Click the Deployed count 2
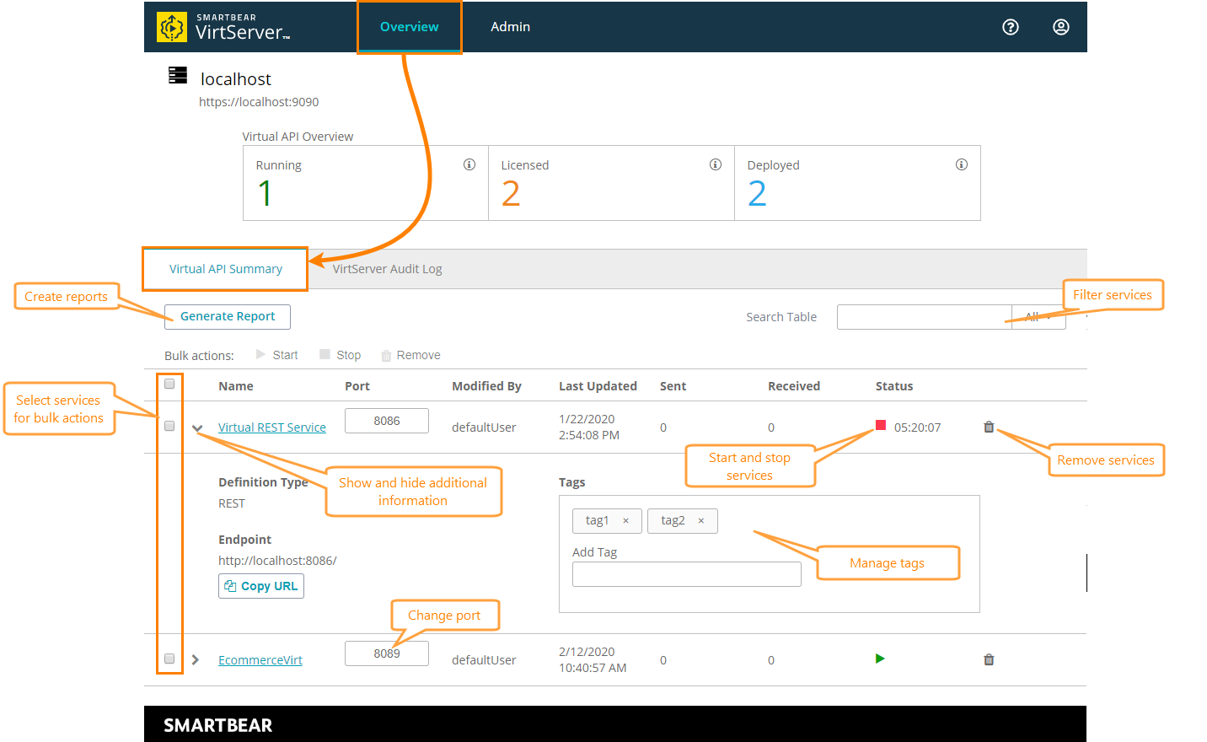The image size is (1207, 742). tap(757, 194)
